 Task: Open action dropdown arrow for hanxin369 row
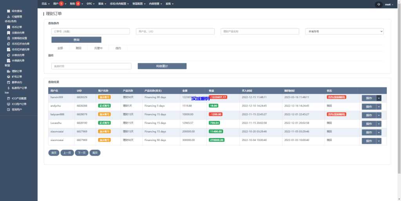click(x=378, y=98)
